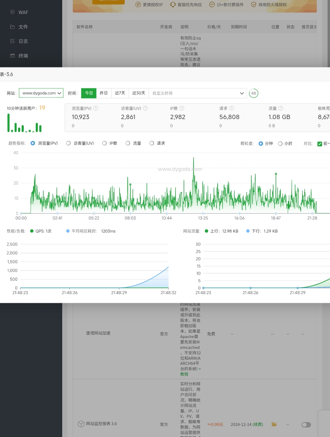Screen dimensions: 330x437
Task: Select the IP数 trend radio button
Action: [x=104, y=143]
